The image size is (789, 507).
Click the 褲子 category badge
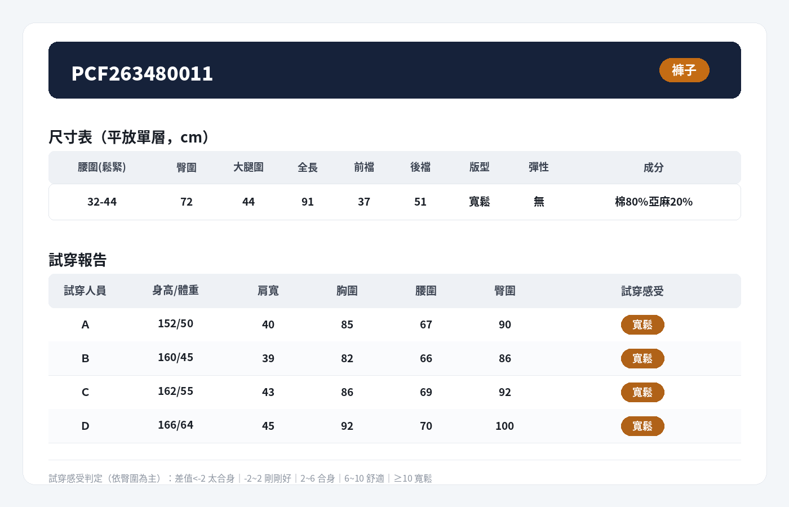click(684, 70)
